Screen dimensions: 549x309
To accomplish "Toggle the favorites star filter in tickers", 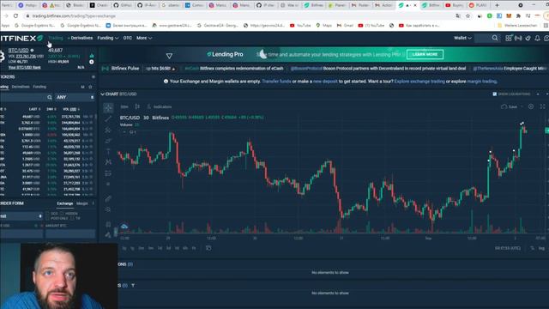I will [90, 87].
